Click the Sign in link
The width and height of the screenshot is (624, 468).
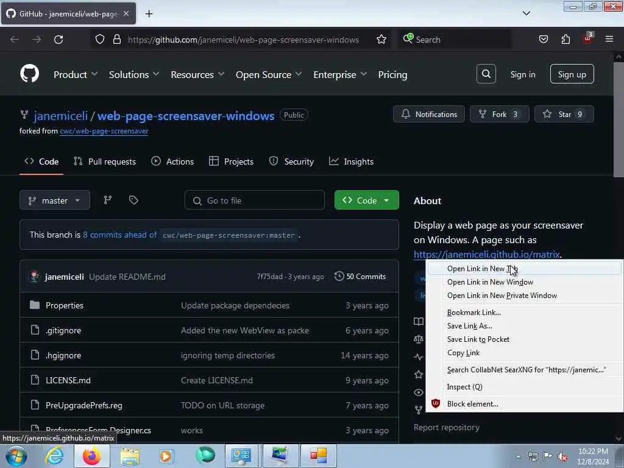tap(522, 74)
